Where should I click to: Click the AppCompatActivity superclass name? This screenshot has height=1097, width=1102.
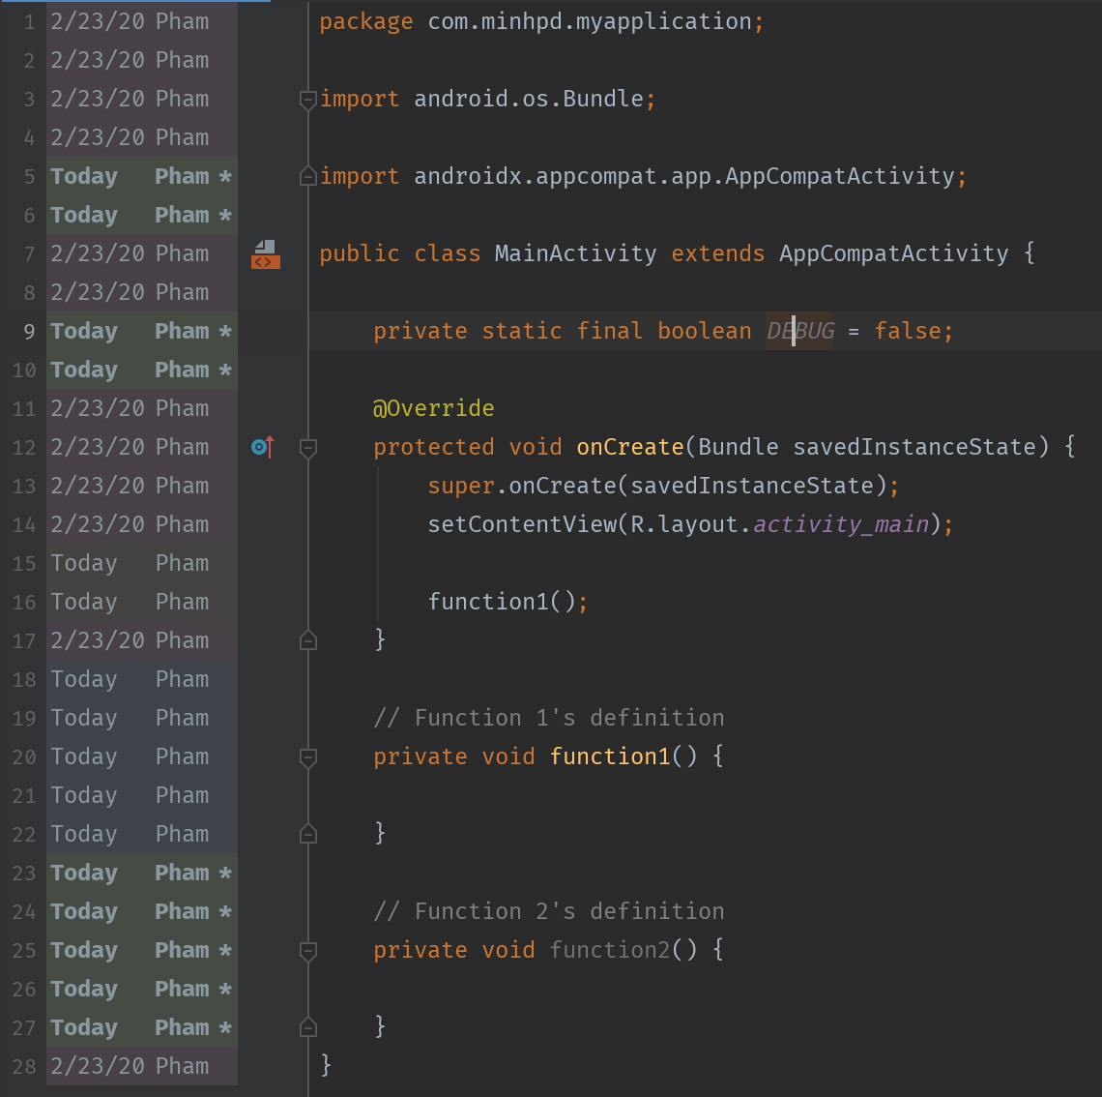coord(893,253)
